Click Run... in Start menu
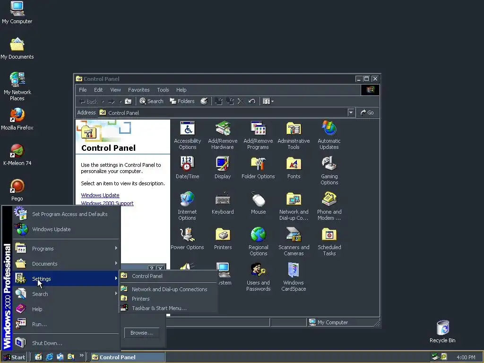Image resolution: width=484 pixels, height=363 pixels. click(x=66, y=324)
